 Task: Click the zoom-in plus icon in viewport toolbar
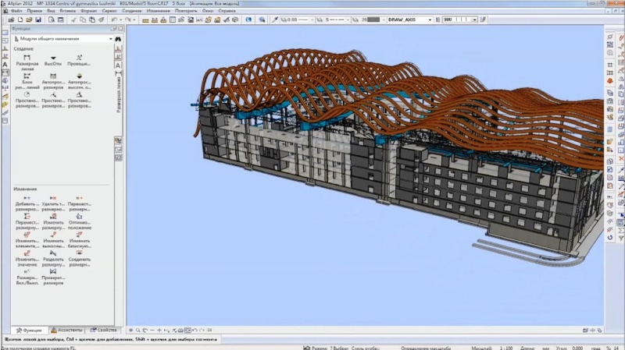pos(159,330)
